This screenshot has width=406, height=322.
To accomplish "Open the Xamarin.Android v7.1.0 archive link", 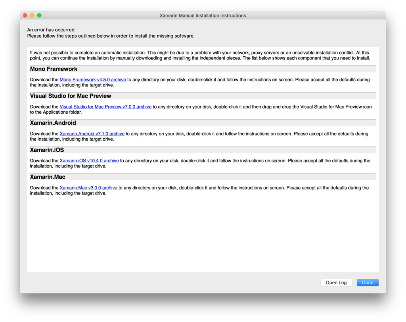I will click(x=92, y=134).
